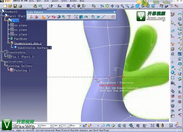Select the zx plane tree item
This screenshot has height=132, width=183.
coord(20,34)
